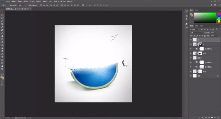Hide the blue water layer using its eye icon
This screenshot has width=221, height=119.
point(191,44)
